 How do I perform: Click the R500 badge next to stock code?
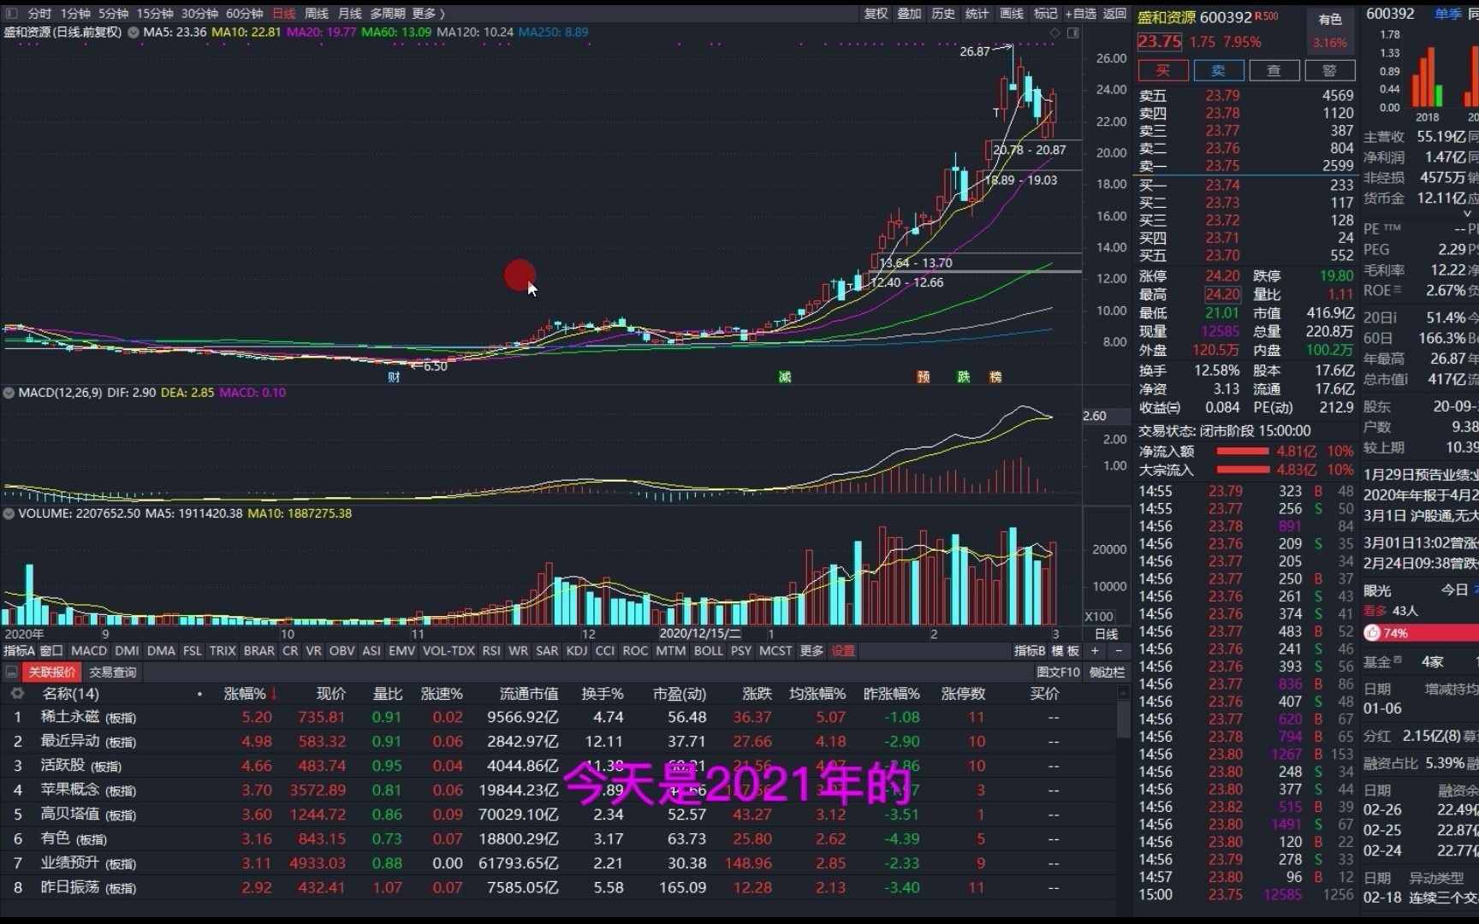tap(1267, 16)
